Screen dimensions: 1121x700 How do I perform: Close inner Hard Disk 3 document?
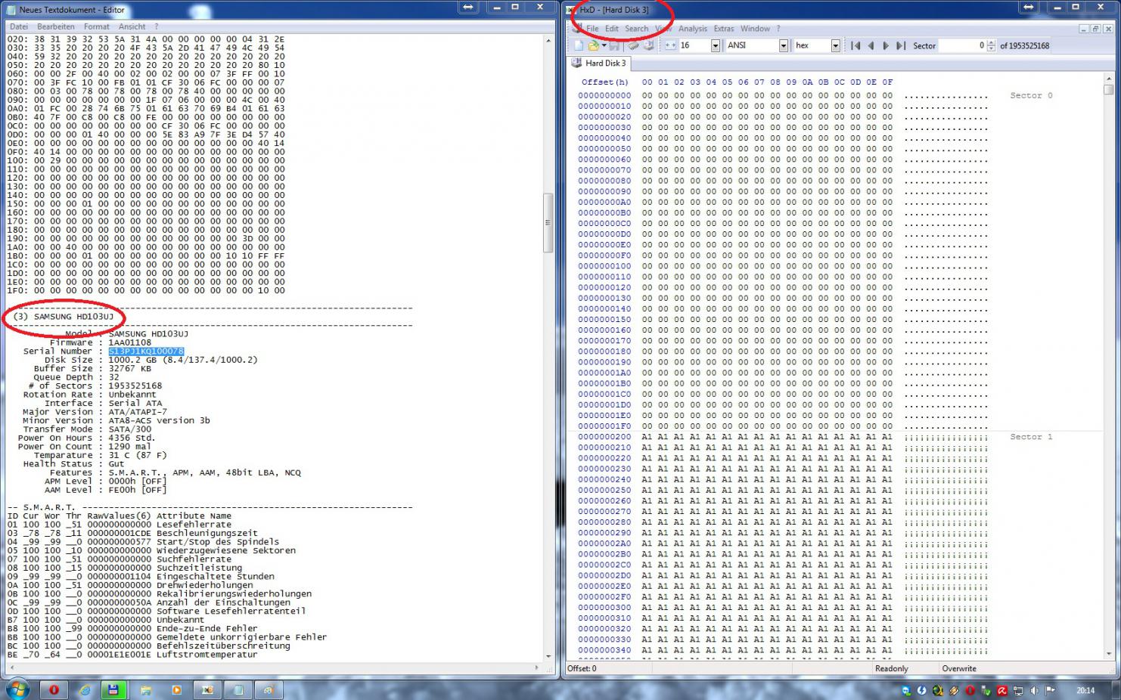click(1108, 29)
